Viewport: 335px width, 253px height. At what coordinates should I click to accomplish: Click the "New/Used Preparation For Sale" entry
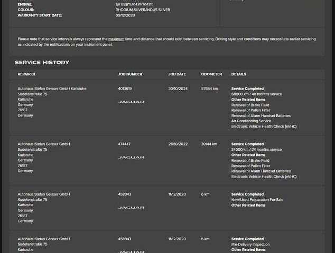point(257,200)
